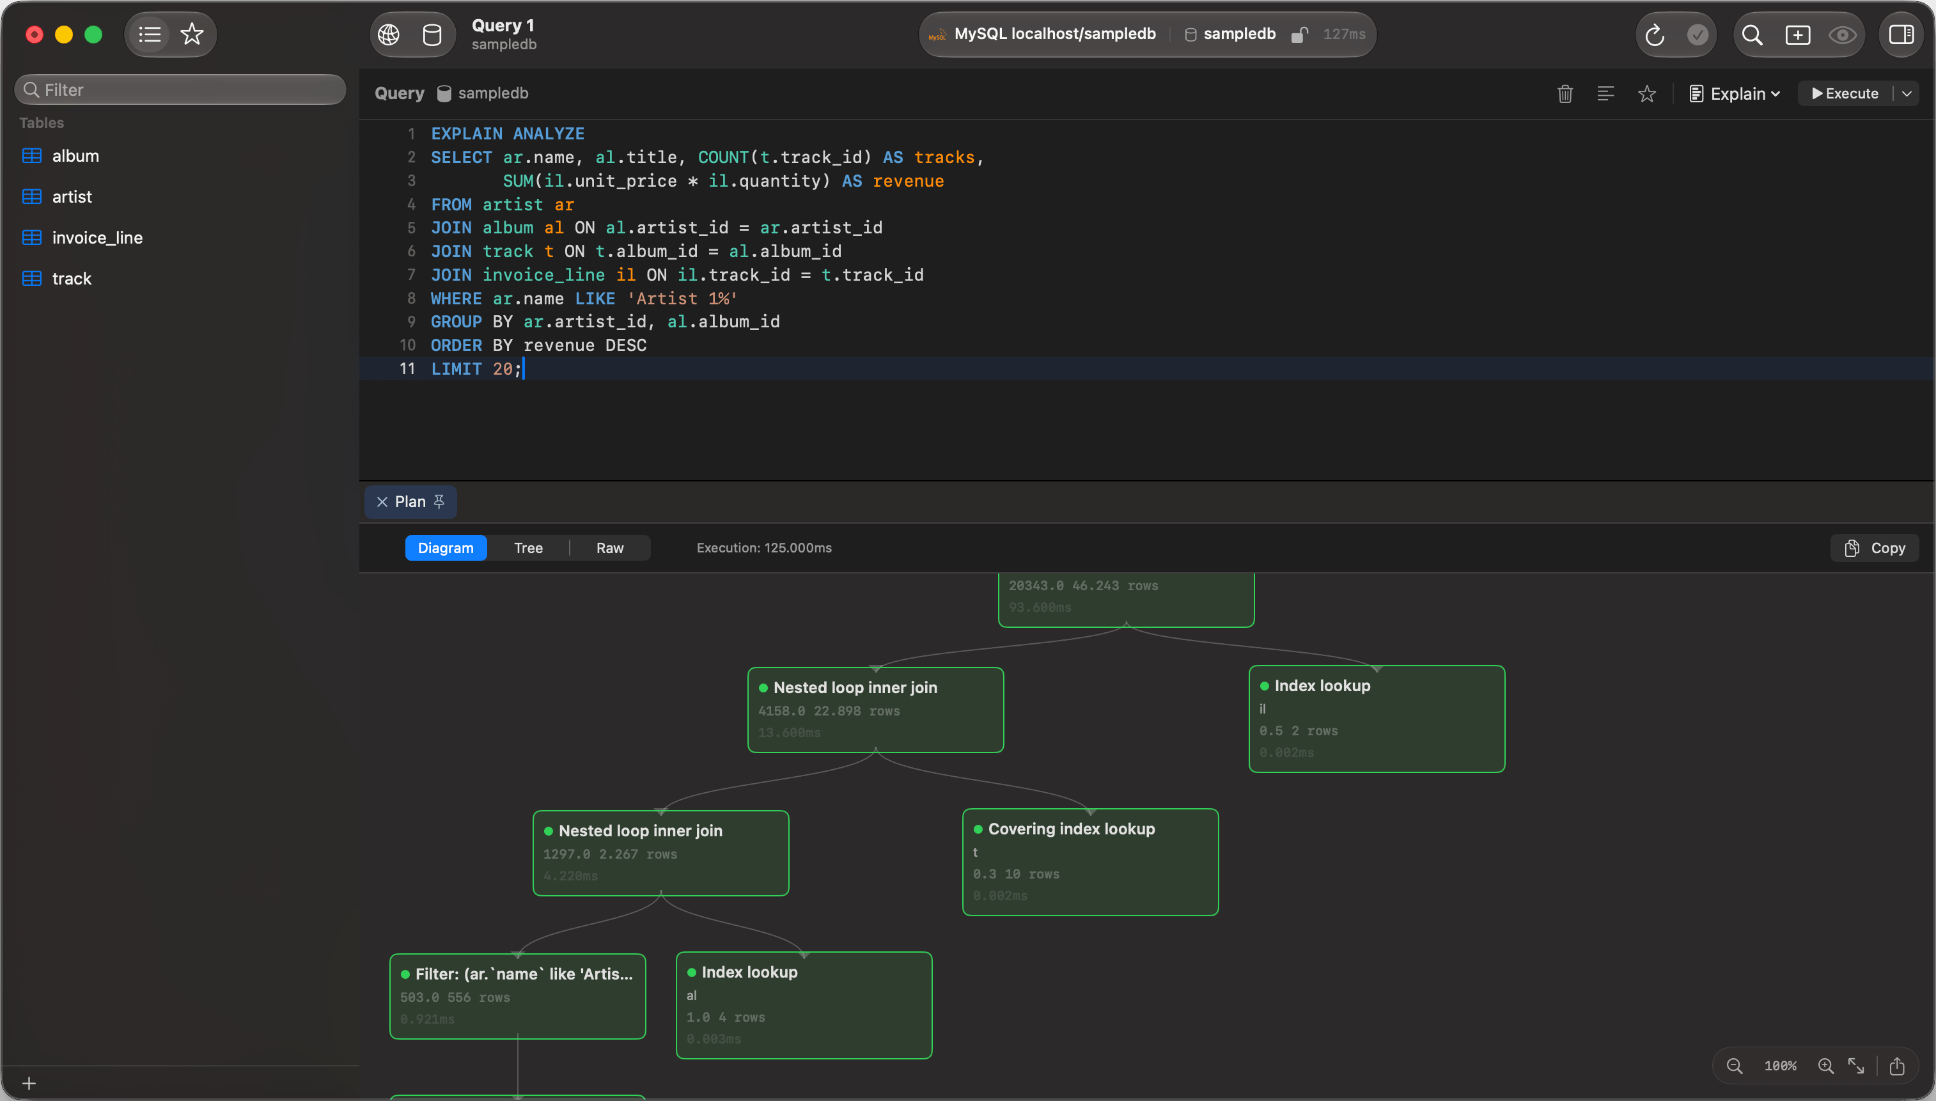This screenshot has width=1936, height=1101.
Task: Add a new tab with the plus-window icon
Action: point(1798,35)
